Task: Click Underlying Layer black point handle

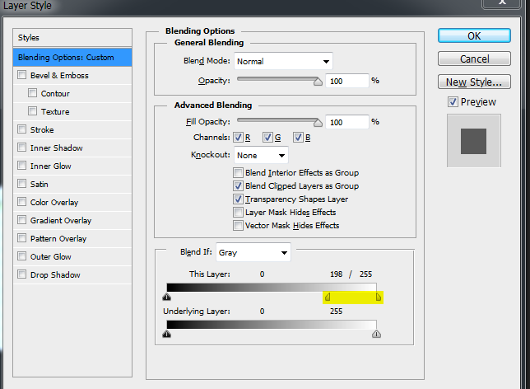Action: click(166, 334)
